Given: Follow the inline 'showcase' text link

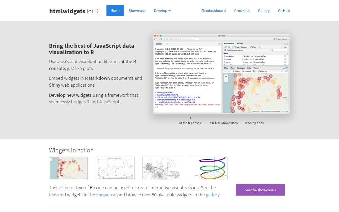Looking at the screenshot, I should 106,195.
